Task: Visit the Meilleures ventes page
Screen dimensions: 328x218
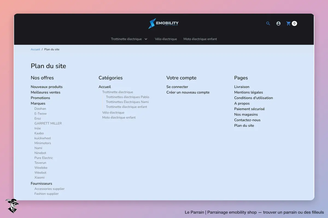Action: (46, 92)
